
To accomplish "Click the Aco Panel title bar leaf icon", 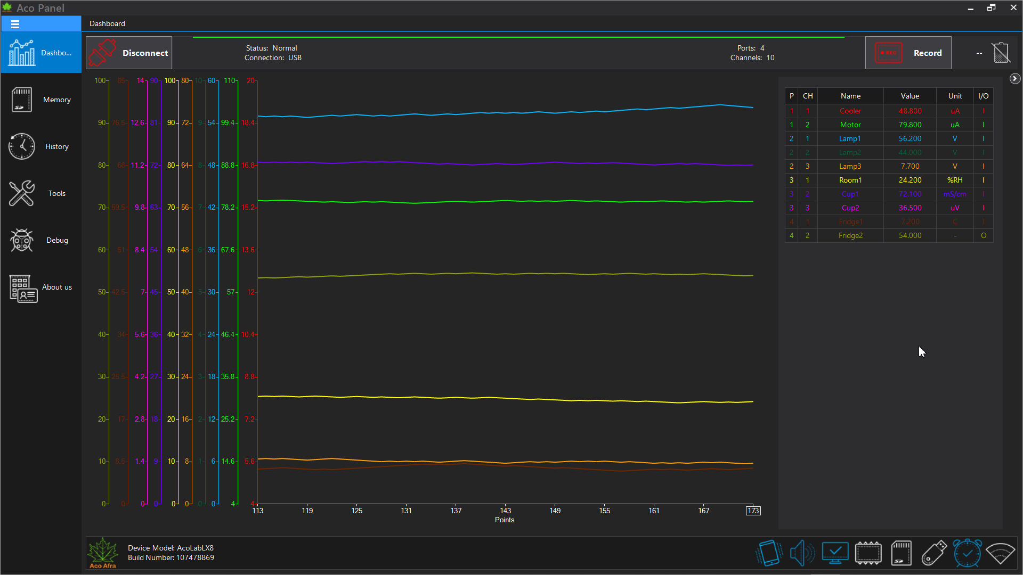I will tap(7, 7).
